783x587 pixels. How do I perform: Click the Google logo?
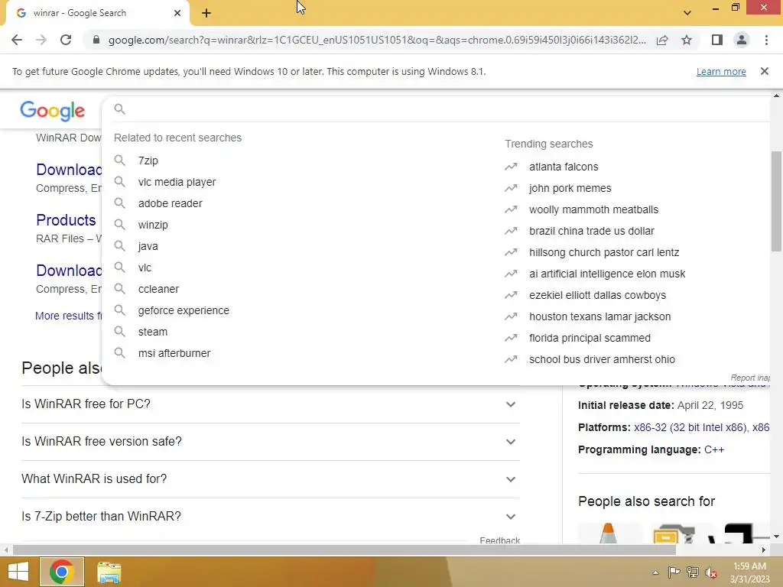pyautogui.click(x=53, y=111)
